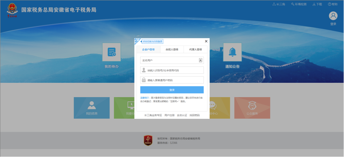Click the 国家税务总局安徽省电子税务局 title
Viewport: 344px width, 157px height.
59,10
